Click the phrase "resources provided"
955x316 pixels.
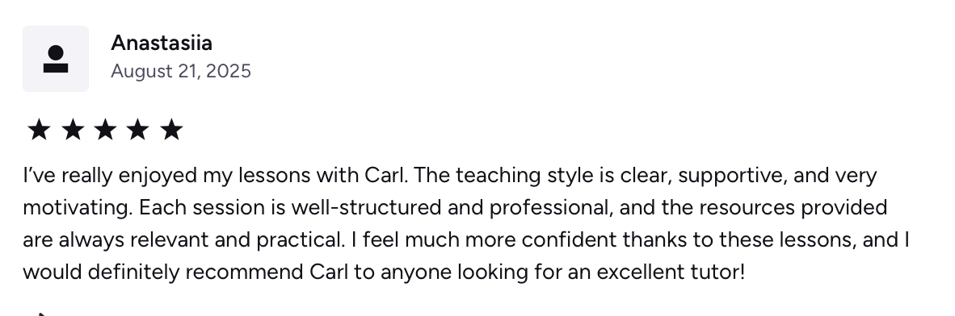[x=793, y=208]
